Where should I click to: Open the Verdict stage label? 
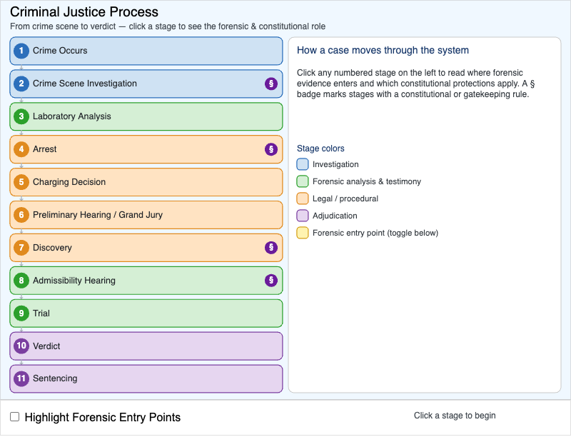46,346
